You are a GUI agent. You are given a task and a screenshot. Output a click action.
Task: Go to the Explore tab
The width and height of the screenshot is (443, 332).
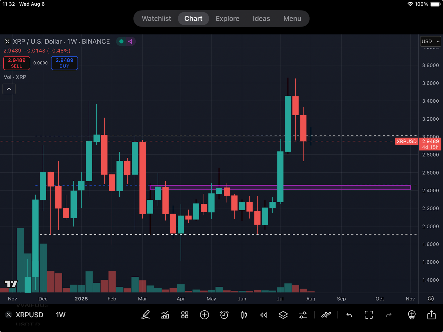pos(228,19)
